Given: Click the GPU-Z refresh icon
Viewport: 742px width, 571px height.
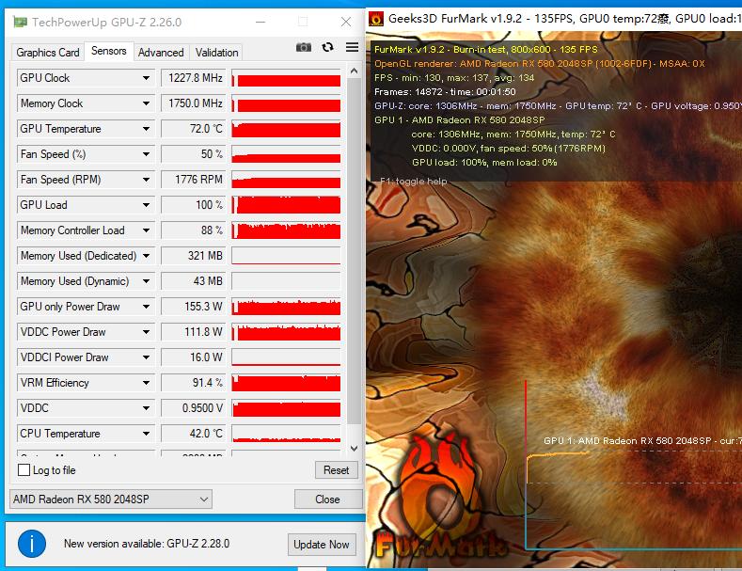Looking at the screenshot, I should pyautogui.click(x=327, y=47).
